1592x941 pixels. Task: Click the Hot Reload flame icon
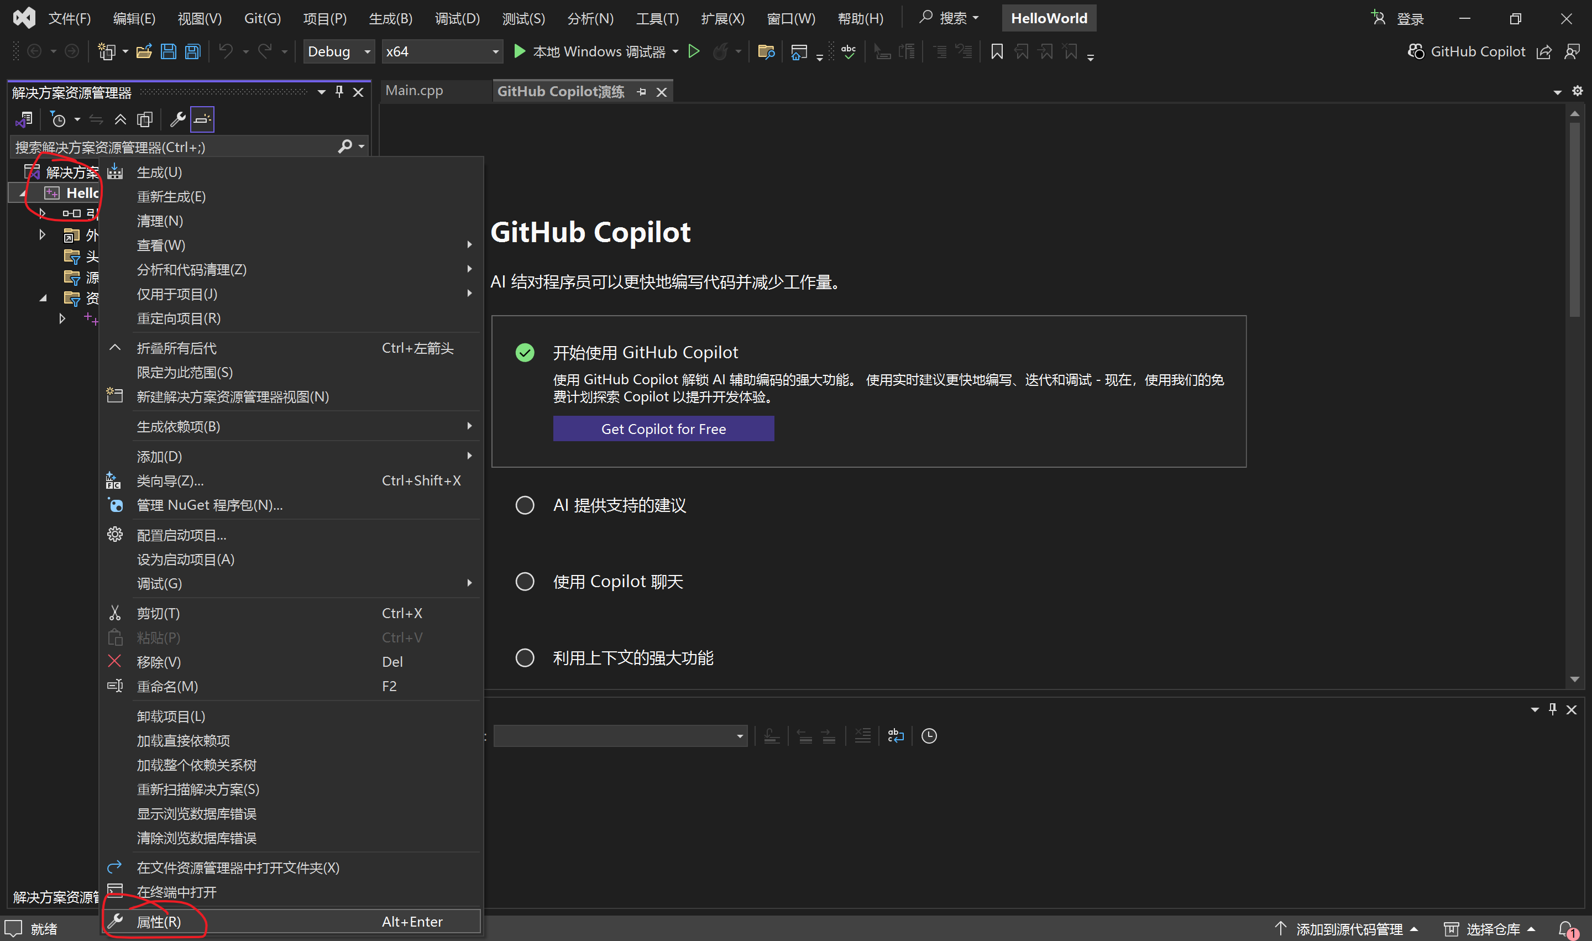point(720,51)
